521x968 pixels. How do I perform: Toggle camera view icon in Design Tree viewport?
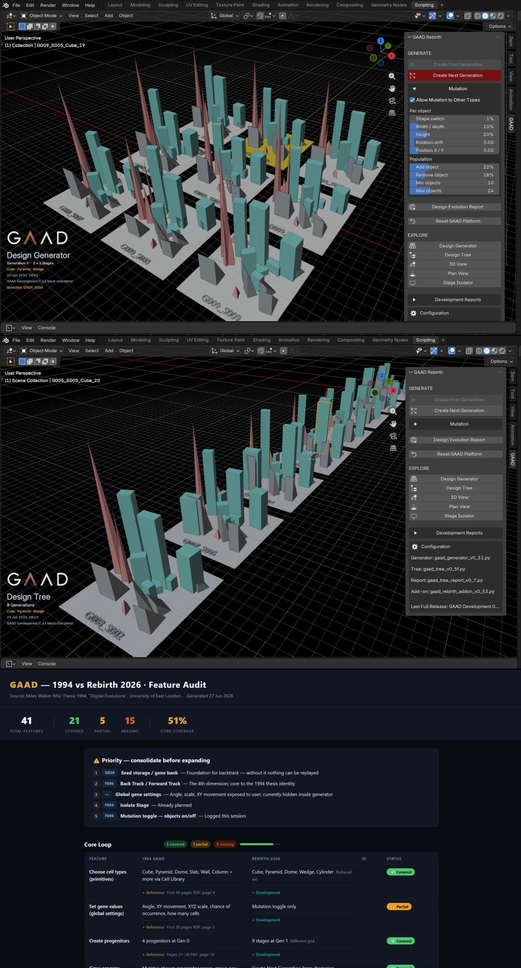coord(393,436)
